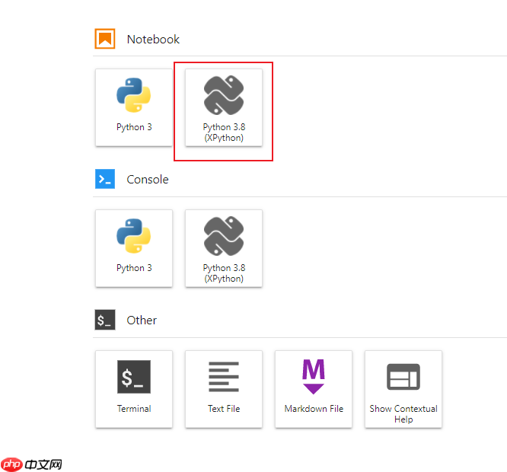507x472 pixels.
Task: Start a Python 3.8 (XPython) console
Action: (x=224, y=248)
